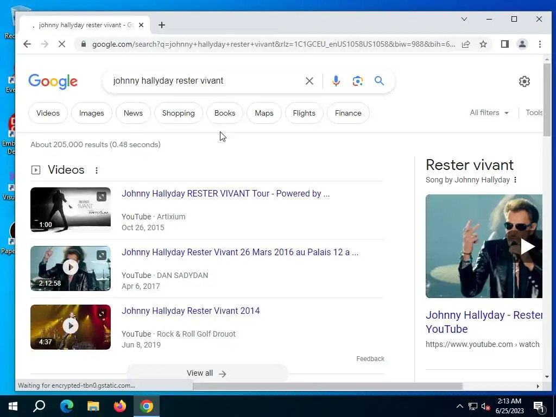The height and width of the screenshot is (417, 556).
Task: Open the notification center icon
Action: pos(539,406)
